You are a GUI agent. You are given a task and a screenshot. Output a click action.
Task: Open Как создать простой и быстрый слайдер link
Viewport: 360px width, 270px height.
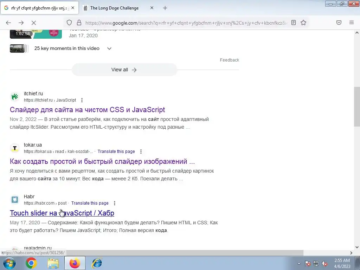pyautogui.click(x=102, y=161)
